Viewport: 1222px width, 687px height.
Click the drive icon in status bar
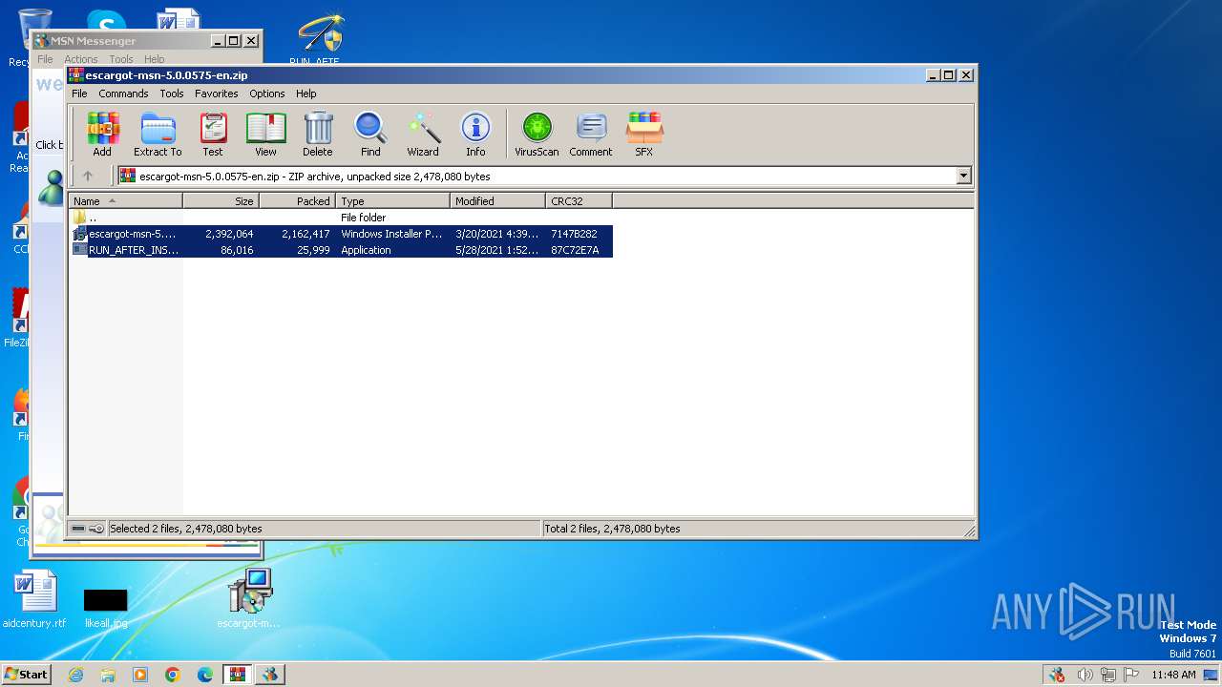[78, 529]
